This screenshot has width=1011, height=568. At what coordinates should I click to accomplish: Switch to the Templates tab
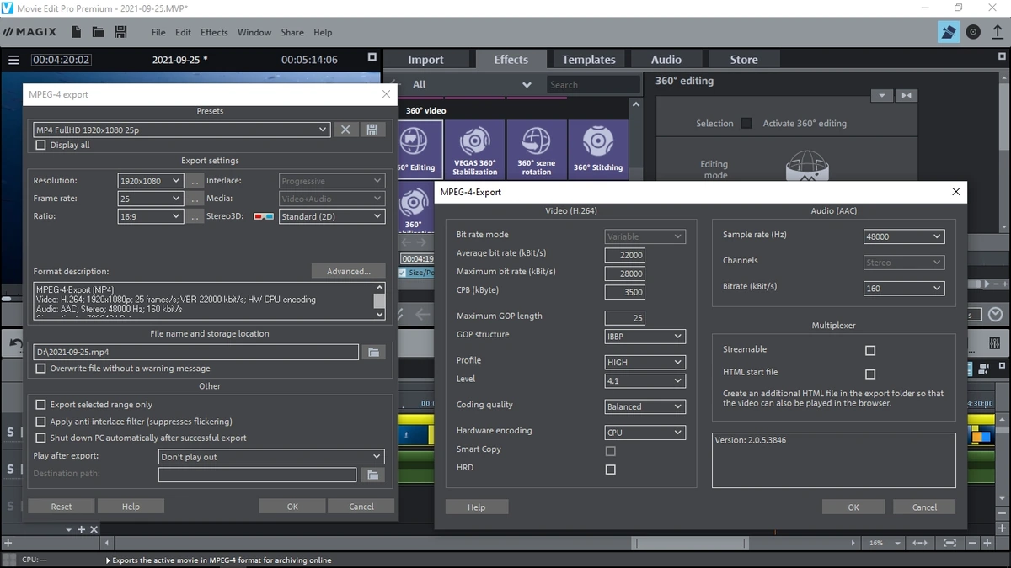pyautogui.click(x=589, y=60)
